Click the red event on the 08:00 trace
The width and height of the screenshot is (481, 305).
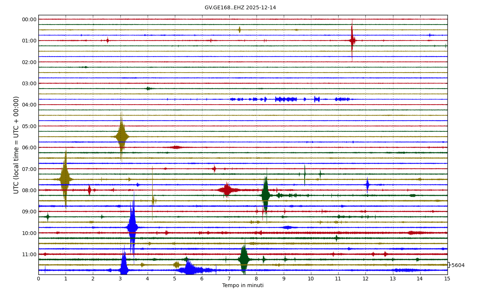pos(227,190)
